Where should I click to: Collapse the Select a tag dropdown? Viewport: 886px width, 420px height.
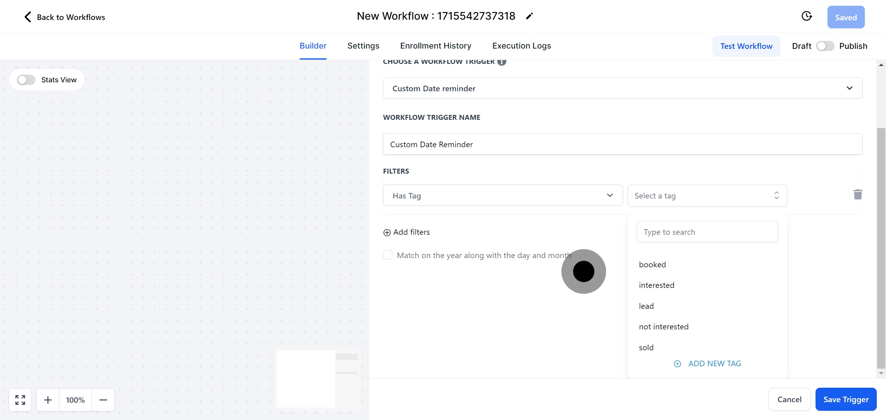pos(707,195)
